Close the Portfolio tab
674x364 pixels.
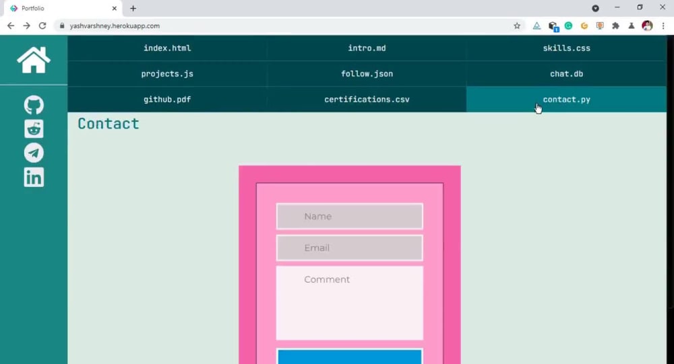pyautogui.click(x=115, y=8)
